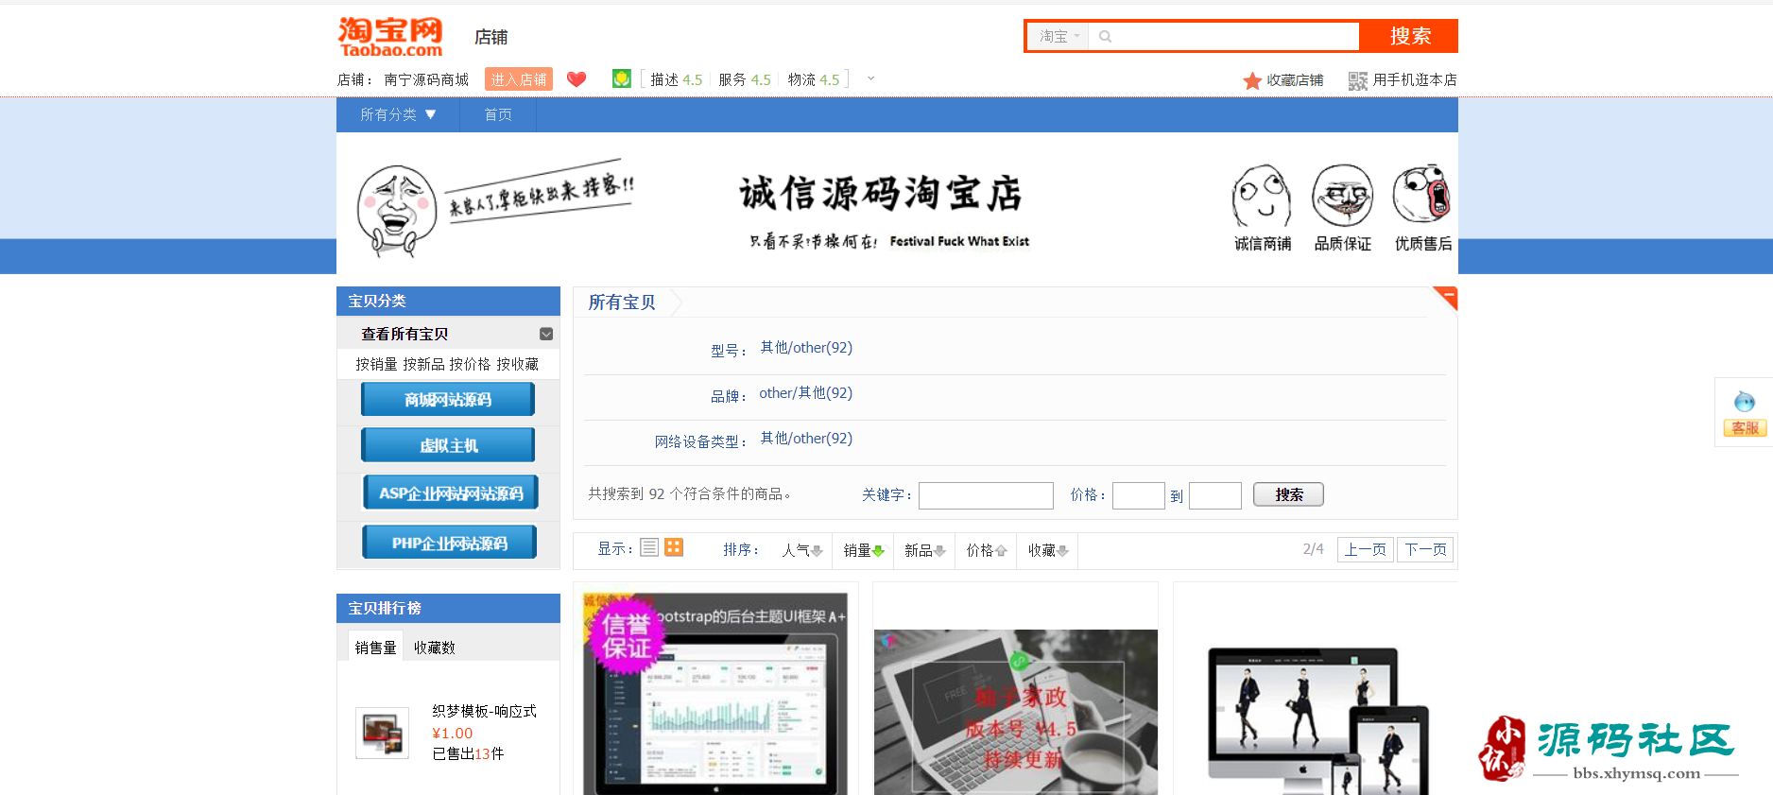Click the star icon beside 收藏店铺
The width and height of the screenshot is (1773, 795).
[1252, 80]
